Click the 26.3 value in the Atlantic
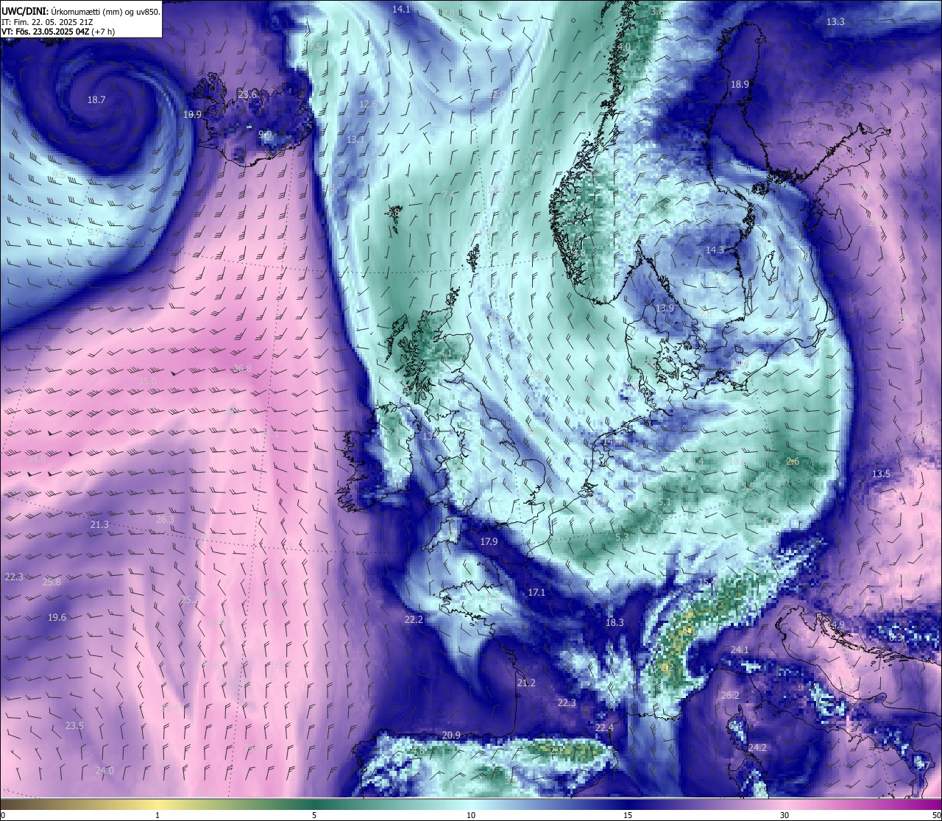This screenshot has width=942, height=821. [x=165, y=519]
